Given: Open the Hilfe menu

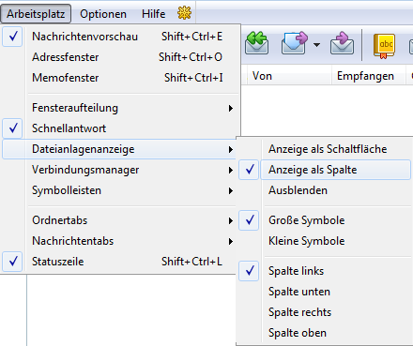Looking at the screenshot, I should (x=153, y=14).
